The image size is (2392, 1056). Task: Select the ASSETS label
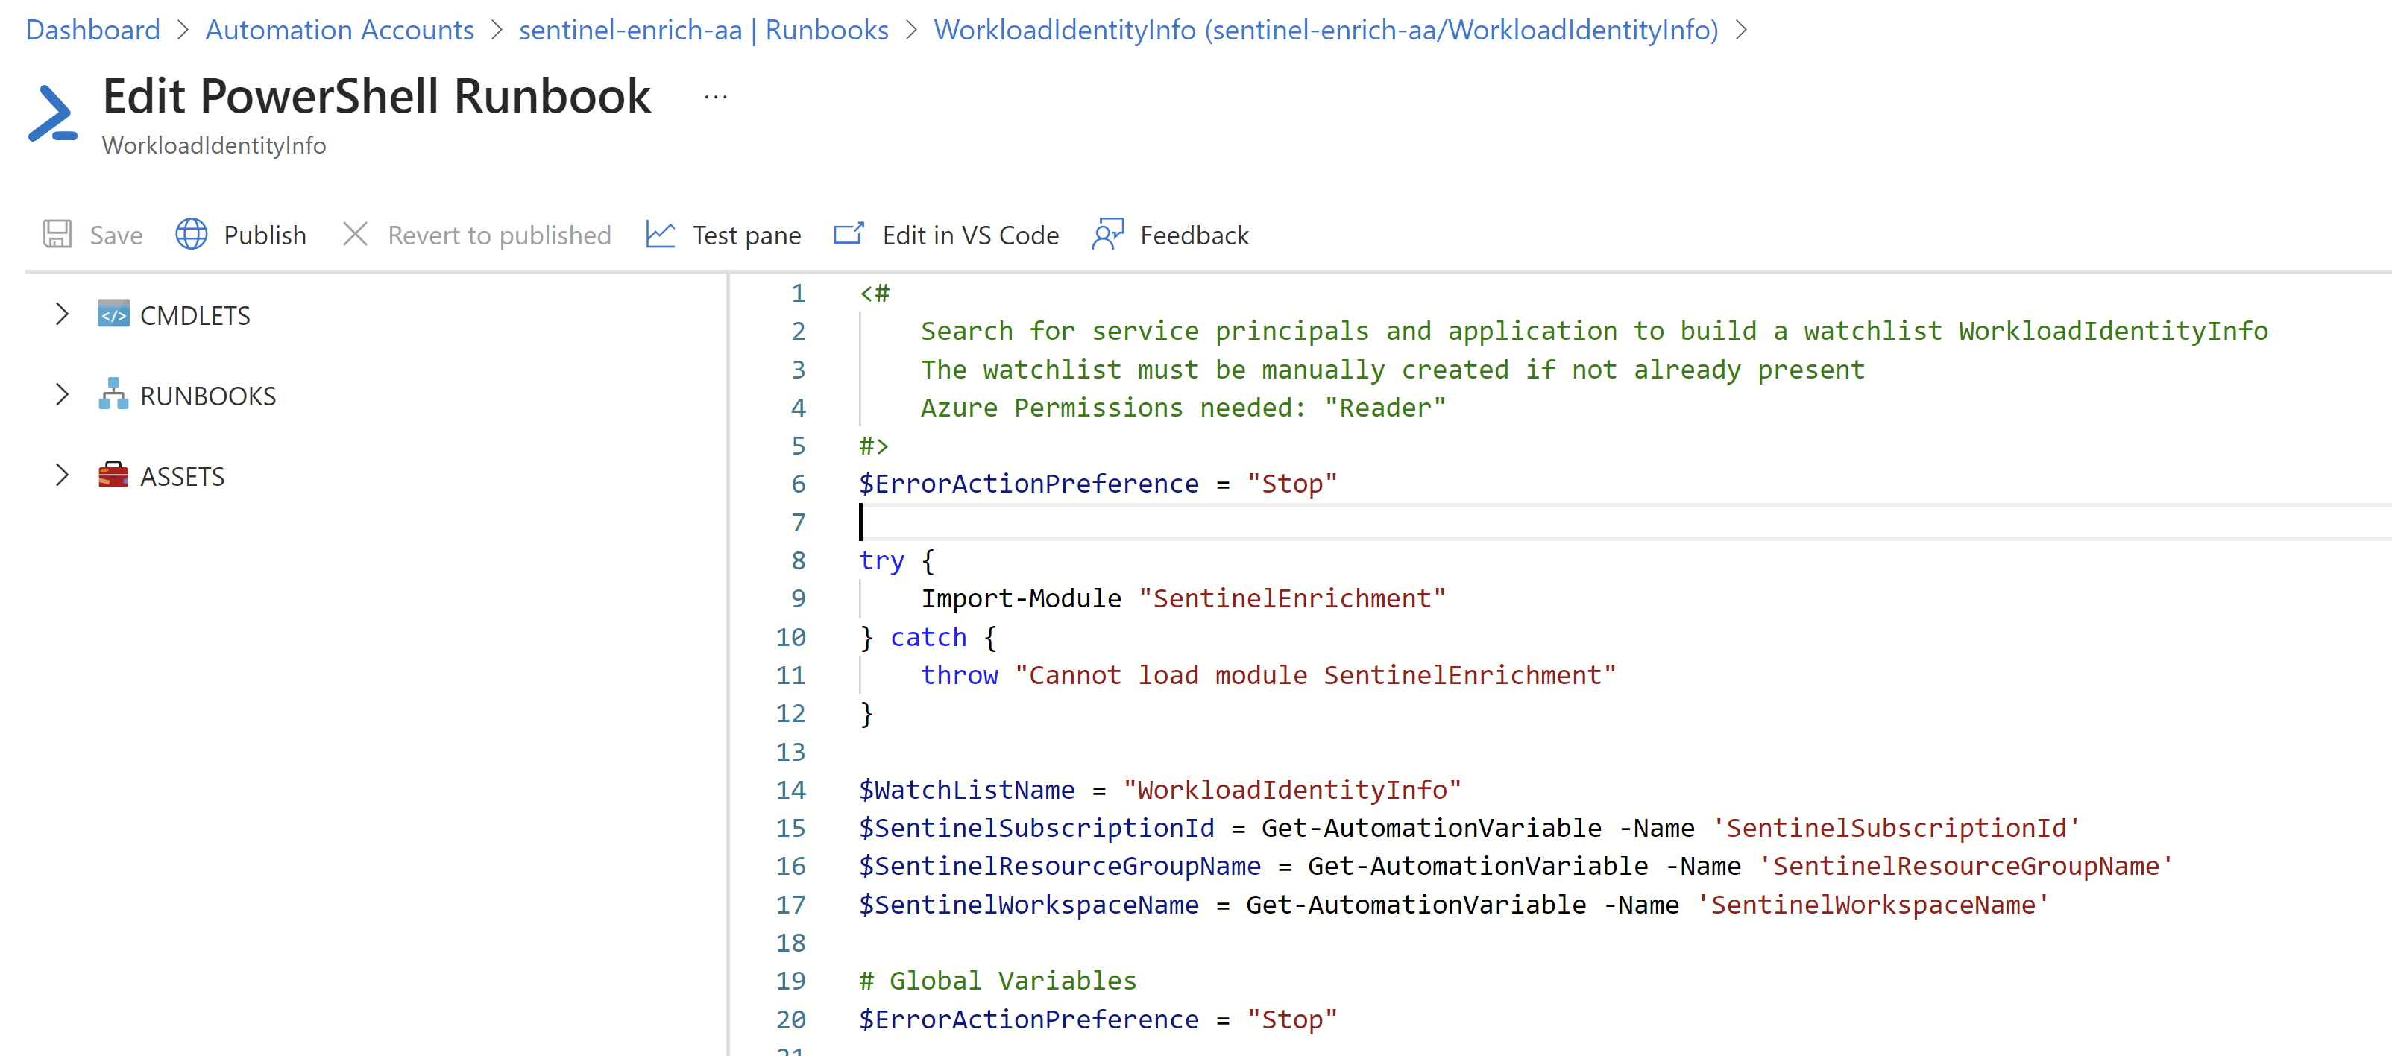click(x=182, y=476)
